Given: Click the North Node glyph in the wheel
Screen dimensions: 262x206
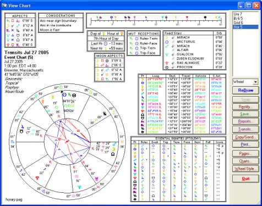Looking at the screenshot, I should click(x=113, y=154).
